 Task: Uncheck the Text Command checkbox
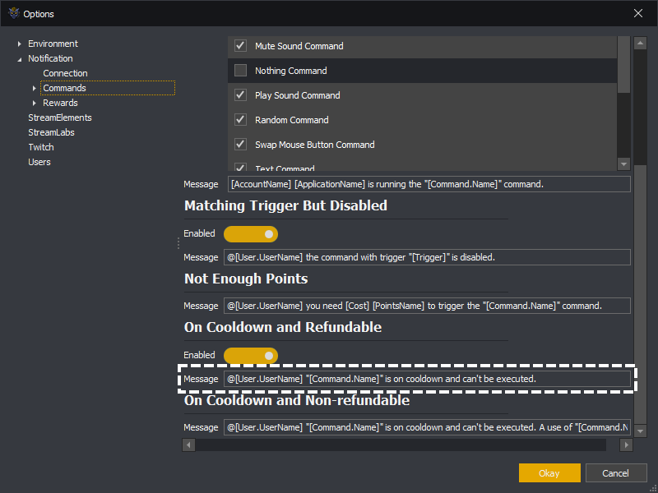pyautogui.click(x=240, y=168)
